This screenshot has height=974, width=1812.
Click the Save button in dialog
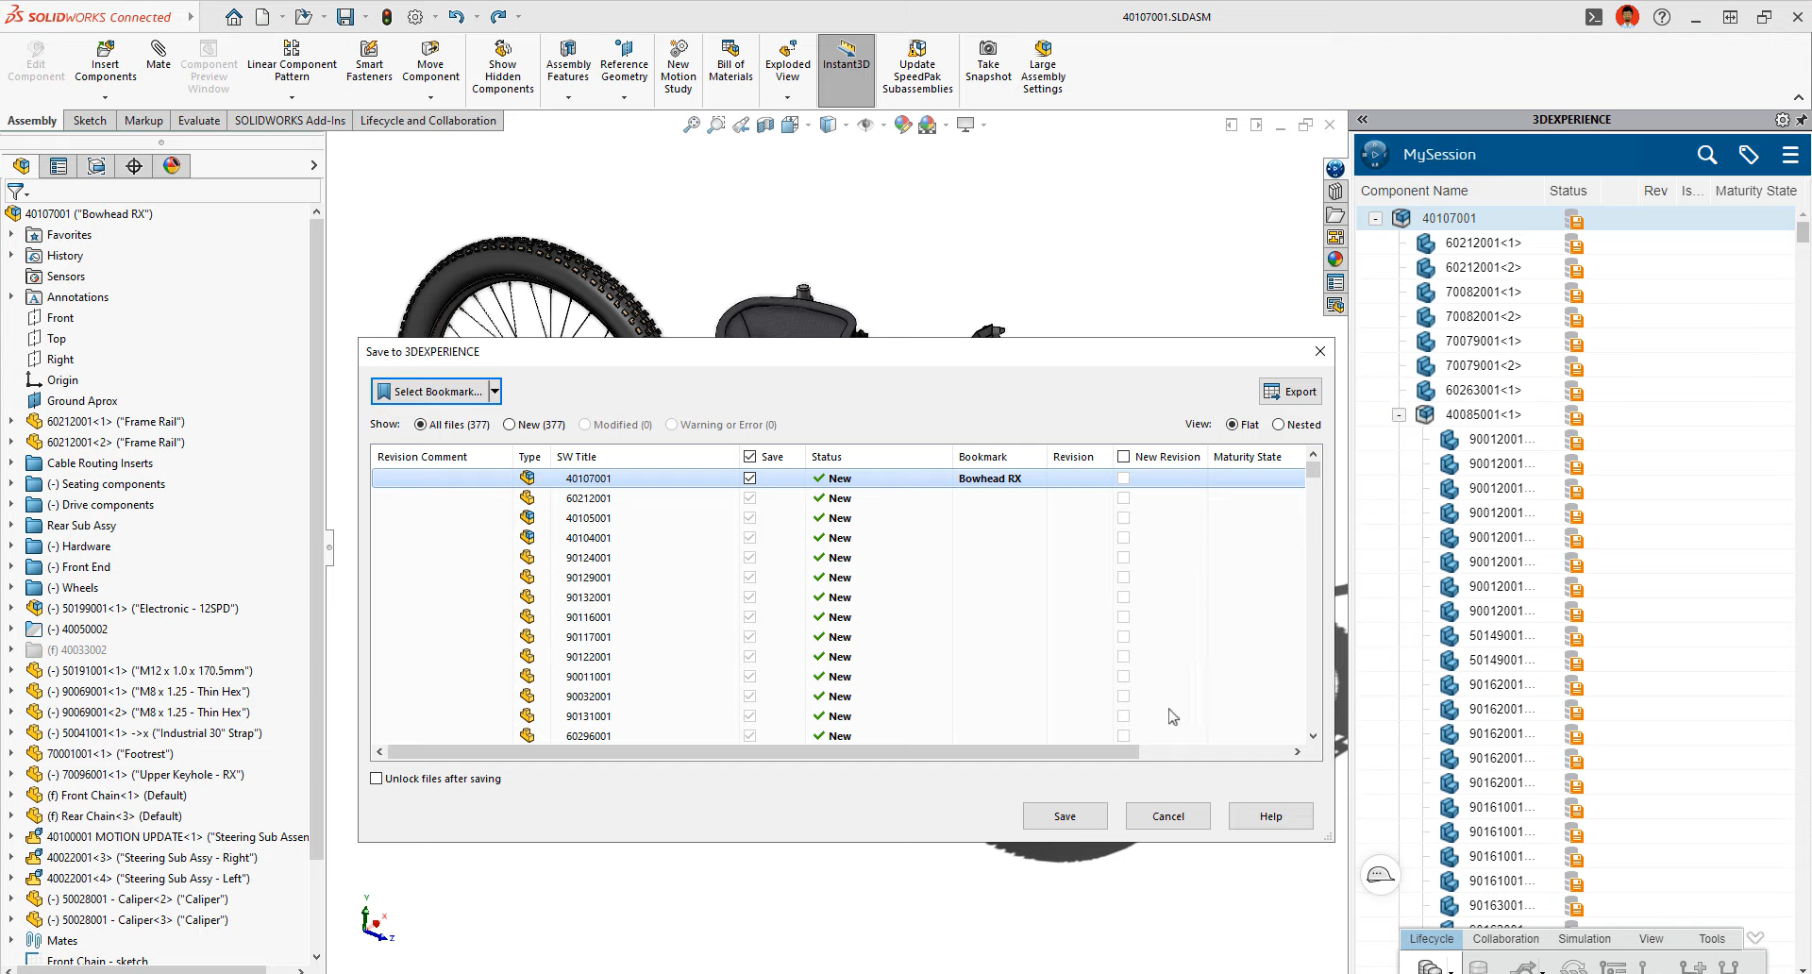point(1065,816)
